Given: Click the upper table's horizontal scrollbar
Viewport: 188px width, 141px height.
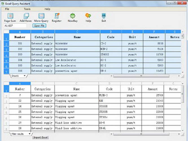Looking at the screenshot, I should click(141, 76).
